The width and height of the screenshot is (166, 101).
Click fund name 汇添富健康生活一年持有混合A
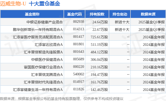[x=38, y=90]
